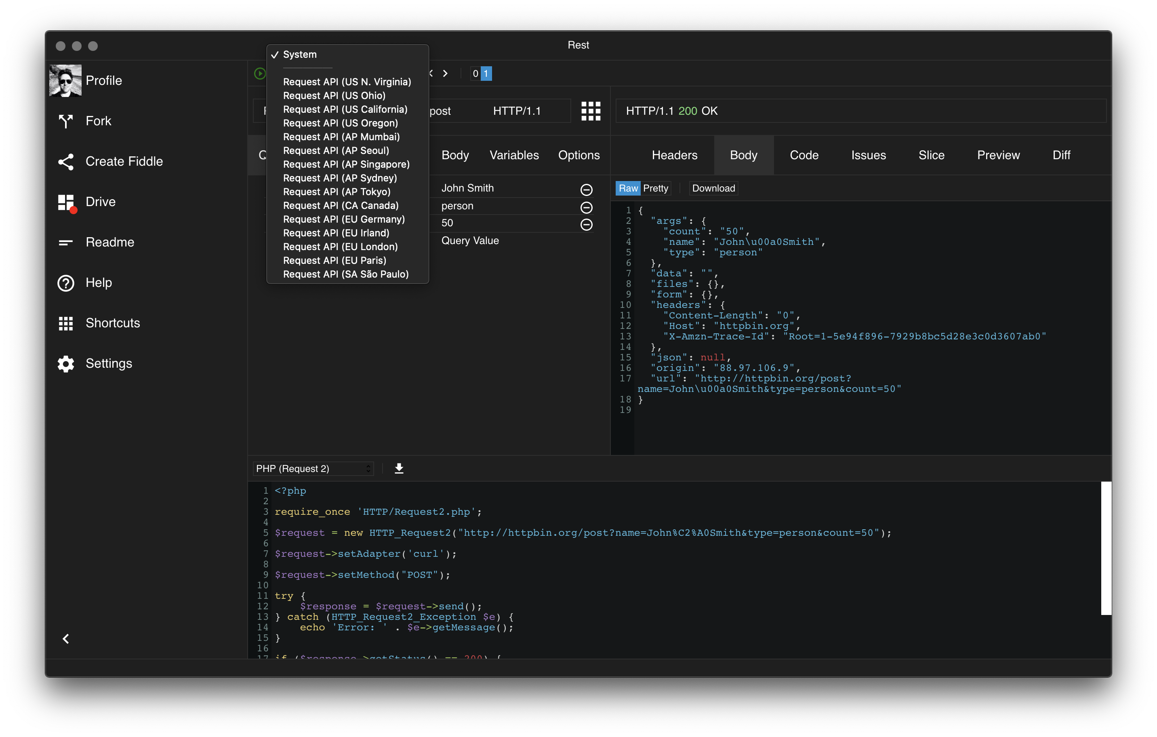Go to next history with right chevron
The image size is (1157, 737).
pos(446,74)
